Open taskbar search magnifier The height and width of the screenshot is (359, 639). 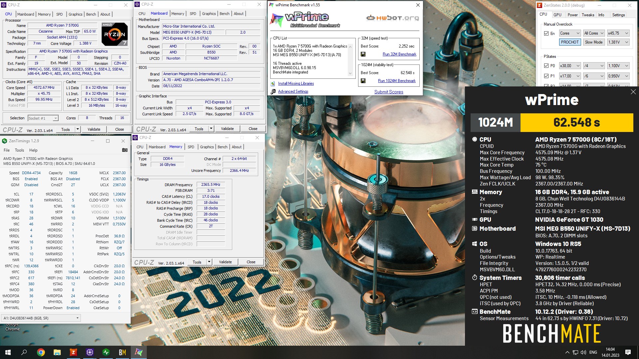pyautogui.click(x=24, y=352)
